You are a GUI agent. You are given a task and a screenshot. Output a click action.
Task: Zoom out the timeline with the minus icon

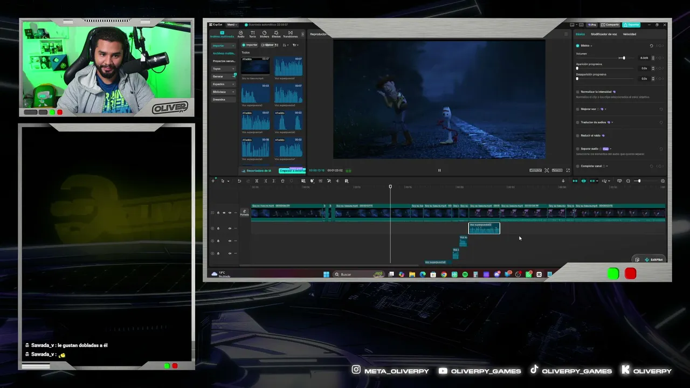click(x=628, y=181)
